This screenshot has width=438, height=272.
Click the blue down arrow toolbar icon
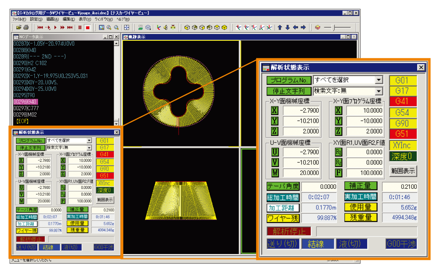click(287, 27)
